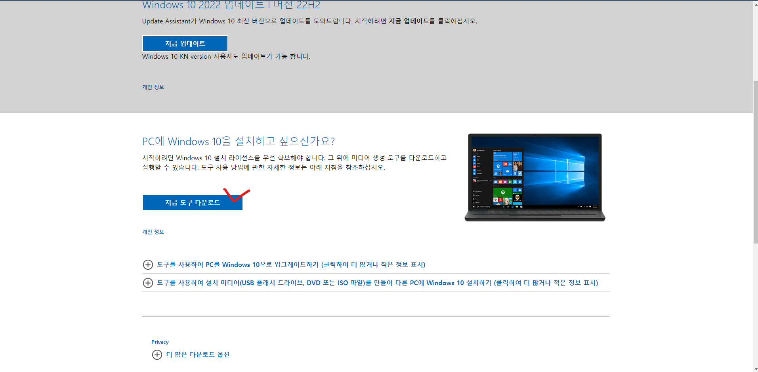Click the Update Assistant가 Windows 10 description text
The image size is (758, 372).
tap(309, 21)
